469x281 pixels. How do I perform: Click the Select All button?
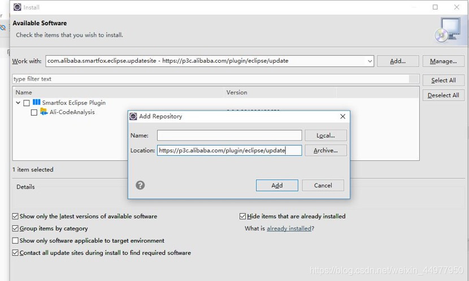[443, 80]
